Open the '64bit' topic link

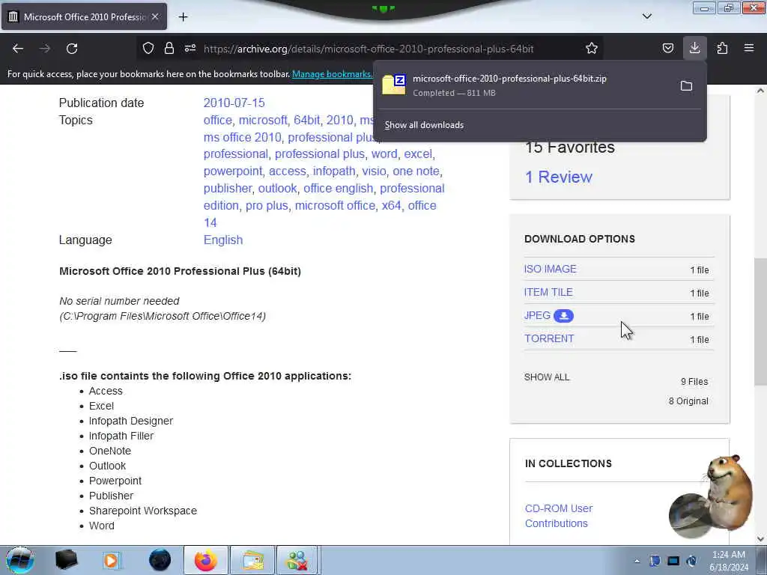pos(306,121)
